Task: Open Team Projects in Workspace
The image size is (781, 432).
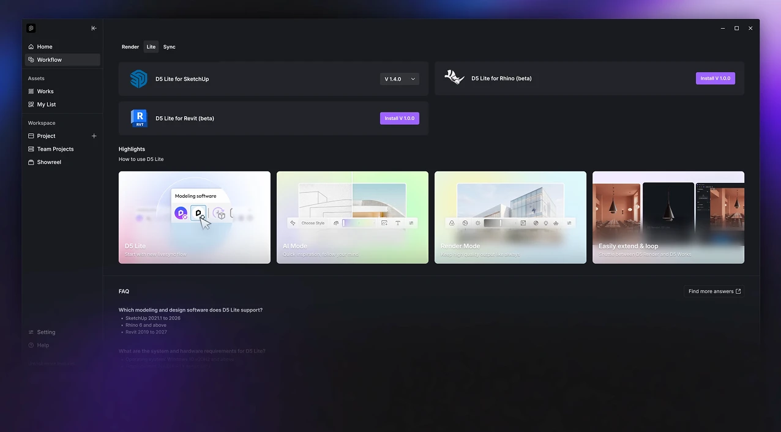Action: point(62,149)
